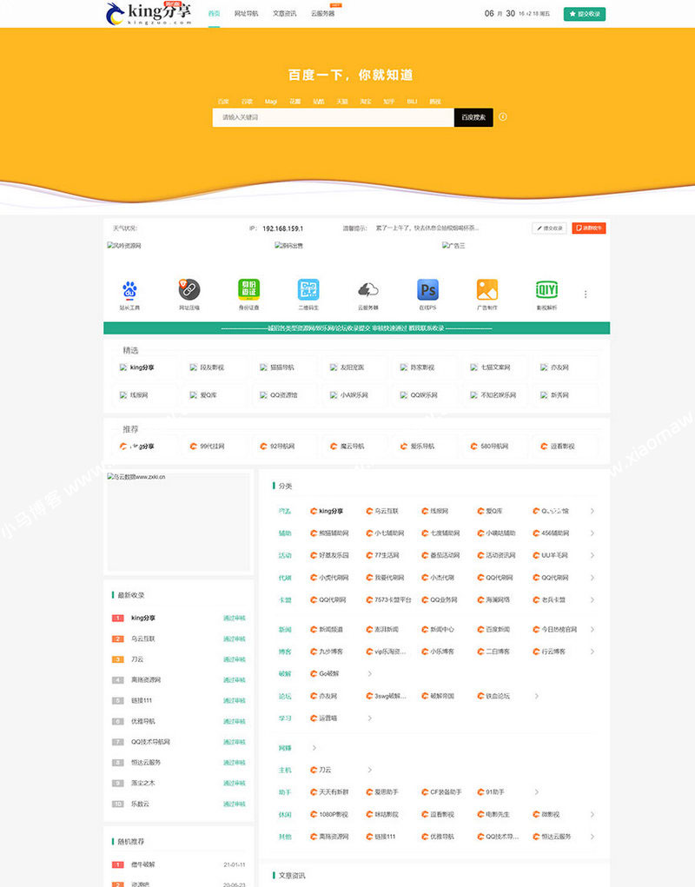
Task: Switch to the 网址导航 nav tab
Action: [246, 14]
